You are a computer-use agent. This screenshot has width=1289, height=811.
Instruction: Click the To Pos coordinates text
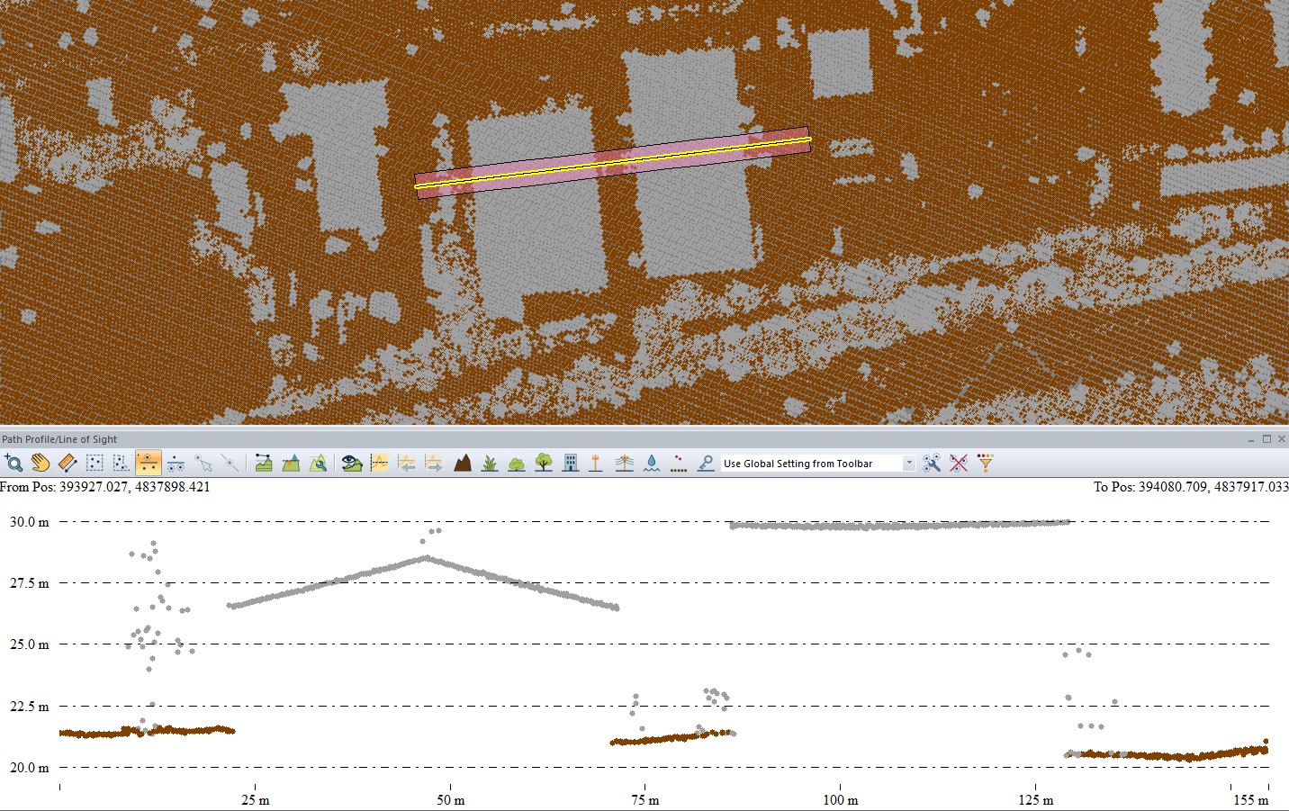click(x=1191, y=487)
